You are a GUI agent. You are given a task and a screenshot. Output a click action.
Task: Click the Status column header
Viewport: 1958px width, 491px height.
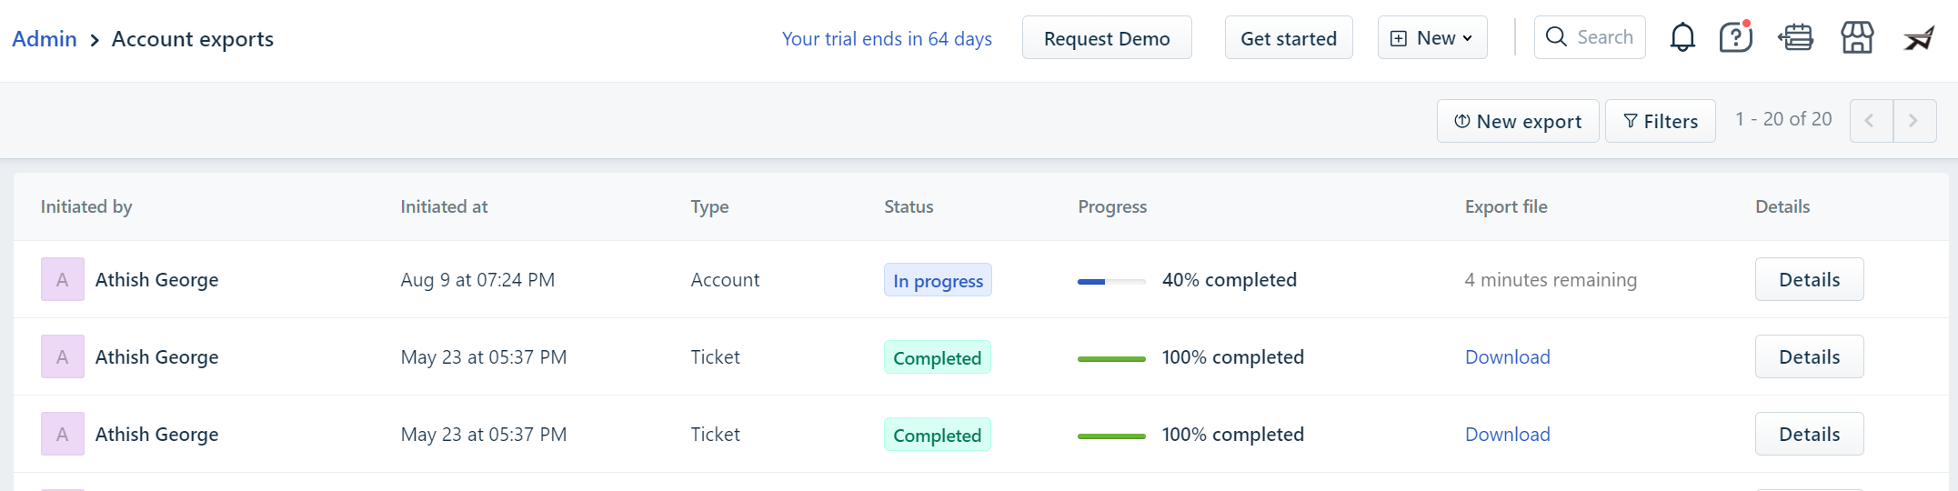[909, 206]
